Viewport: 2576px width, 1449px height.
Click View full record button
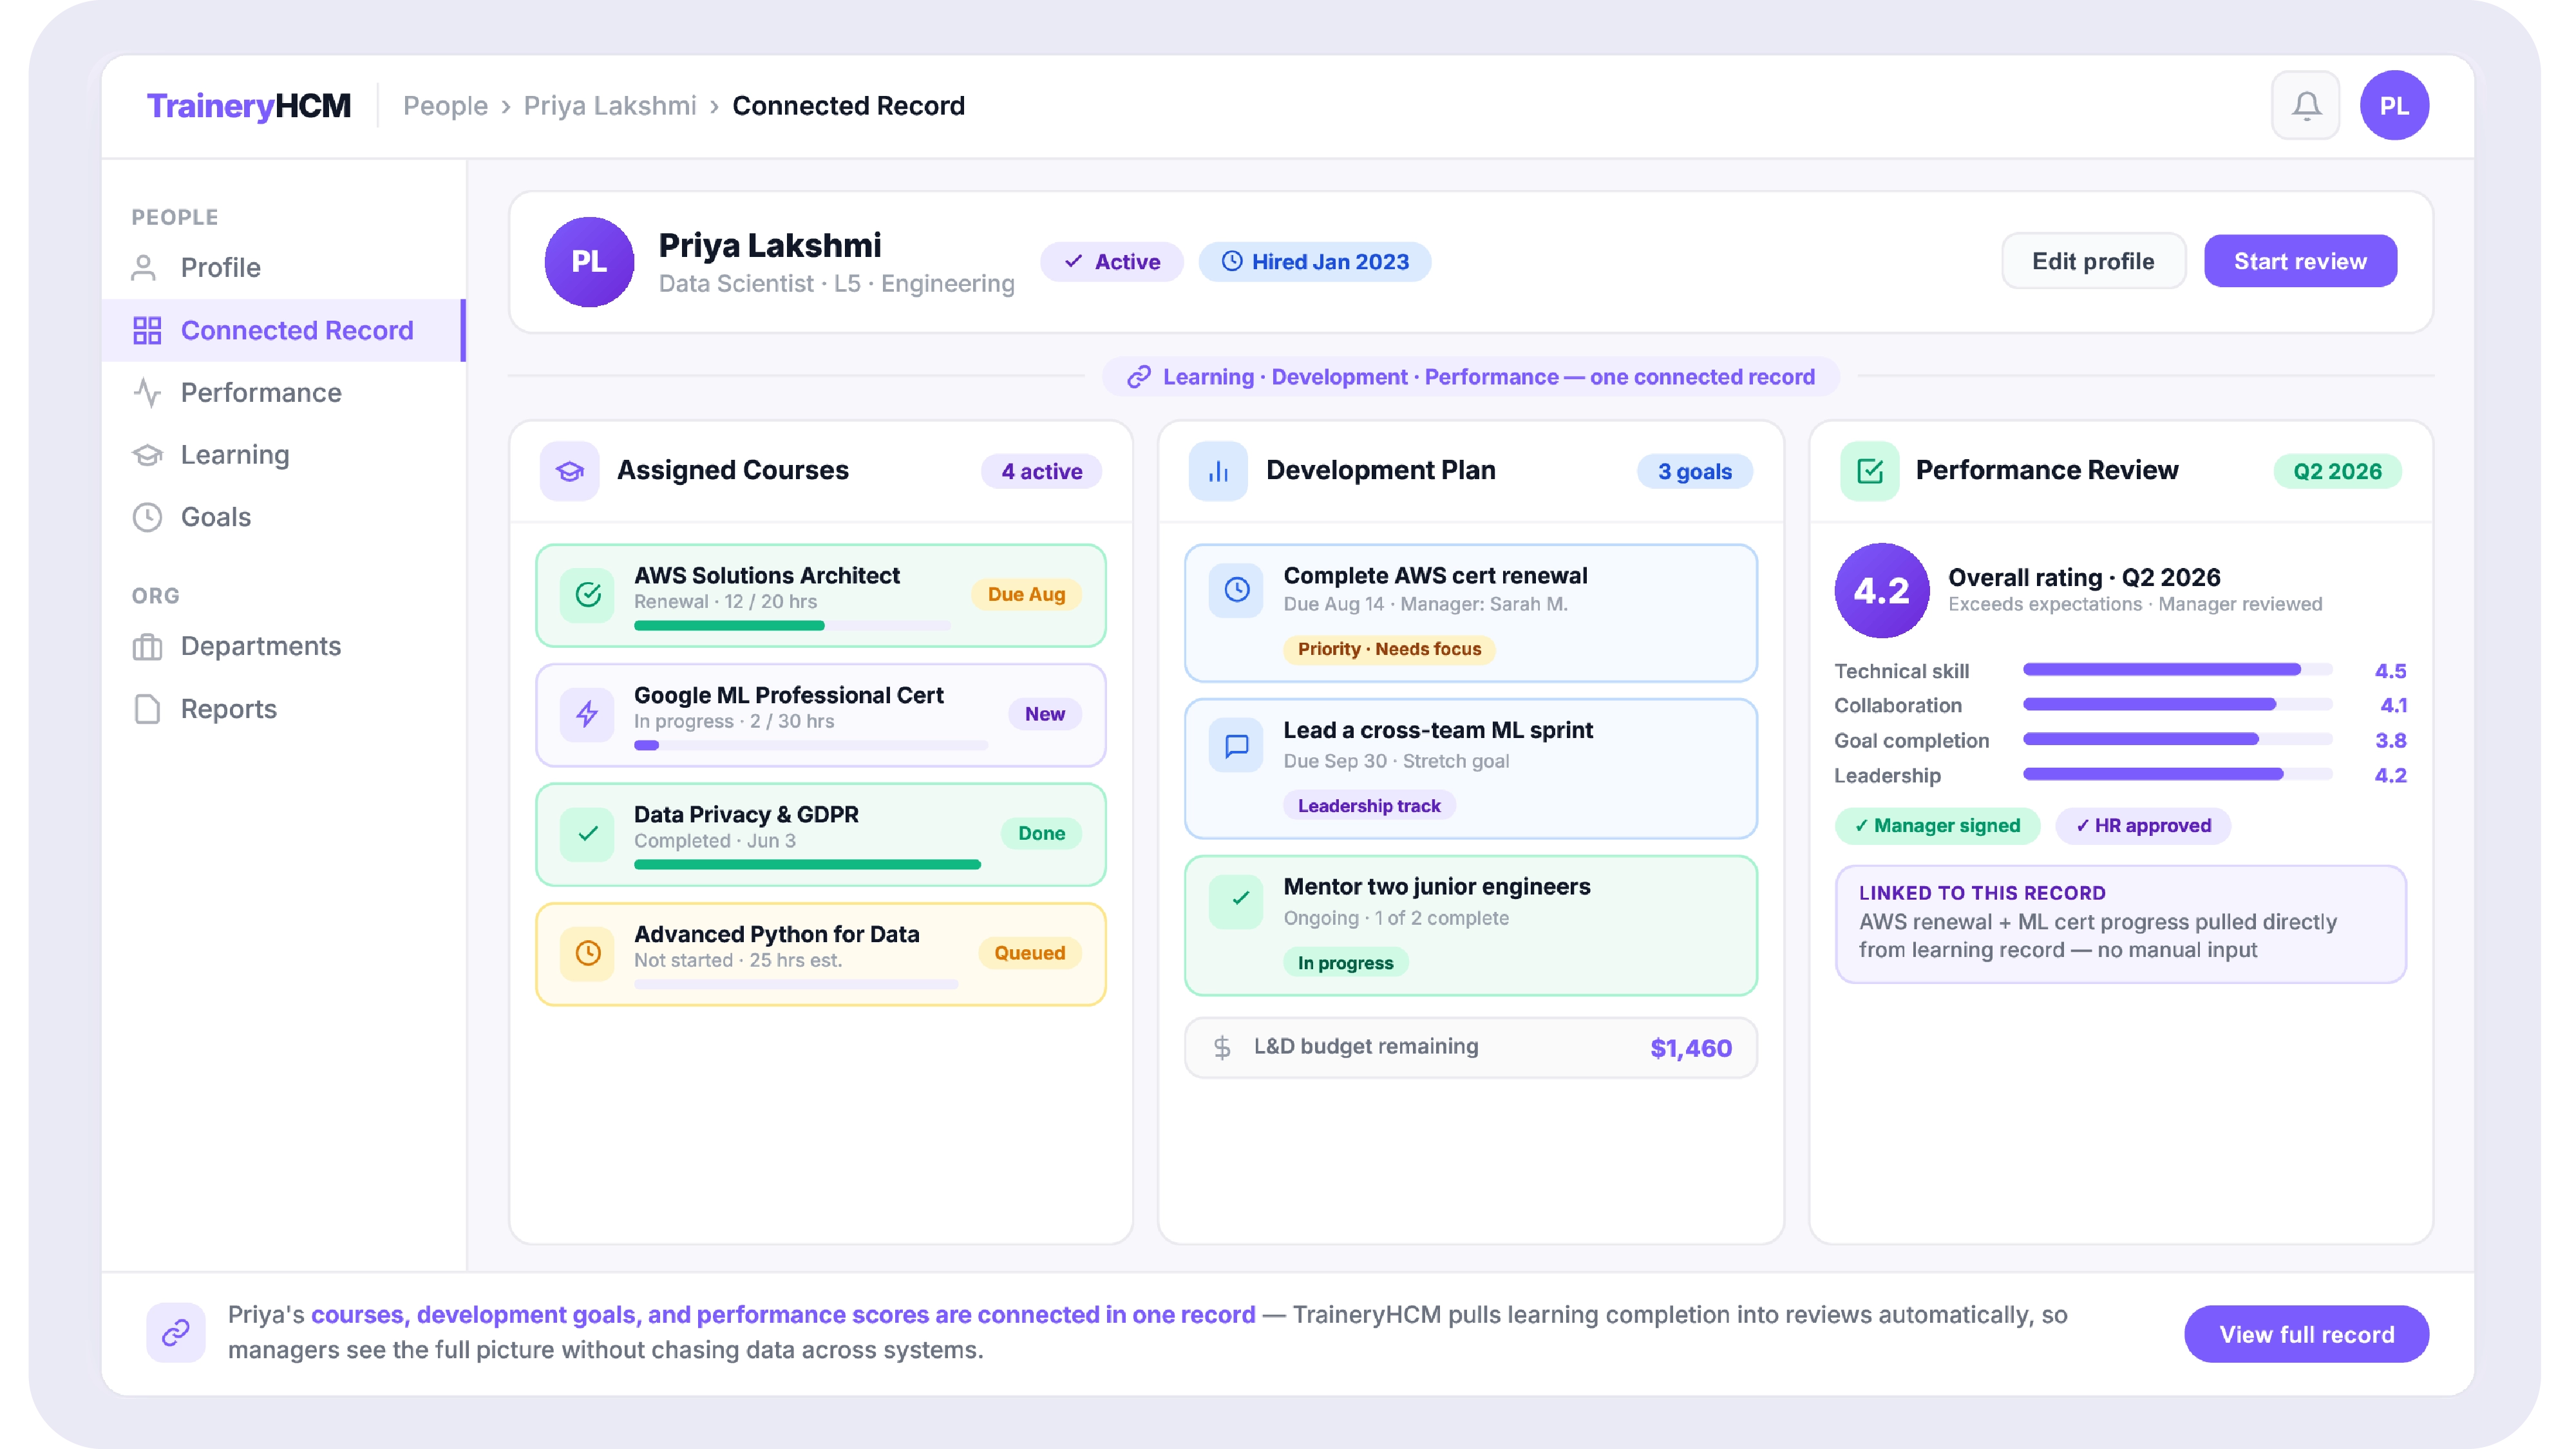pos(2306,1334)
